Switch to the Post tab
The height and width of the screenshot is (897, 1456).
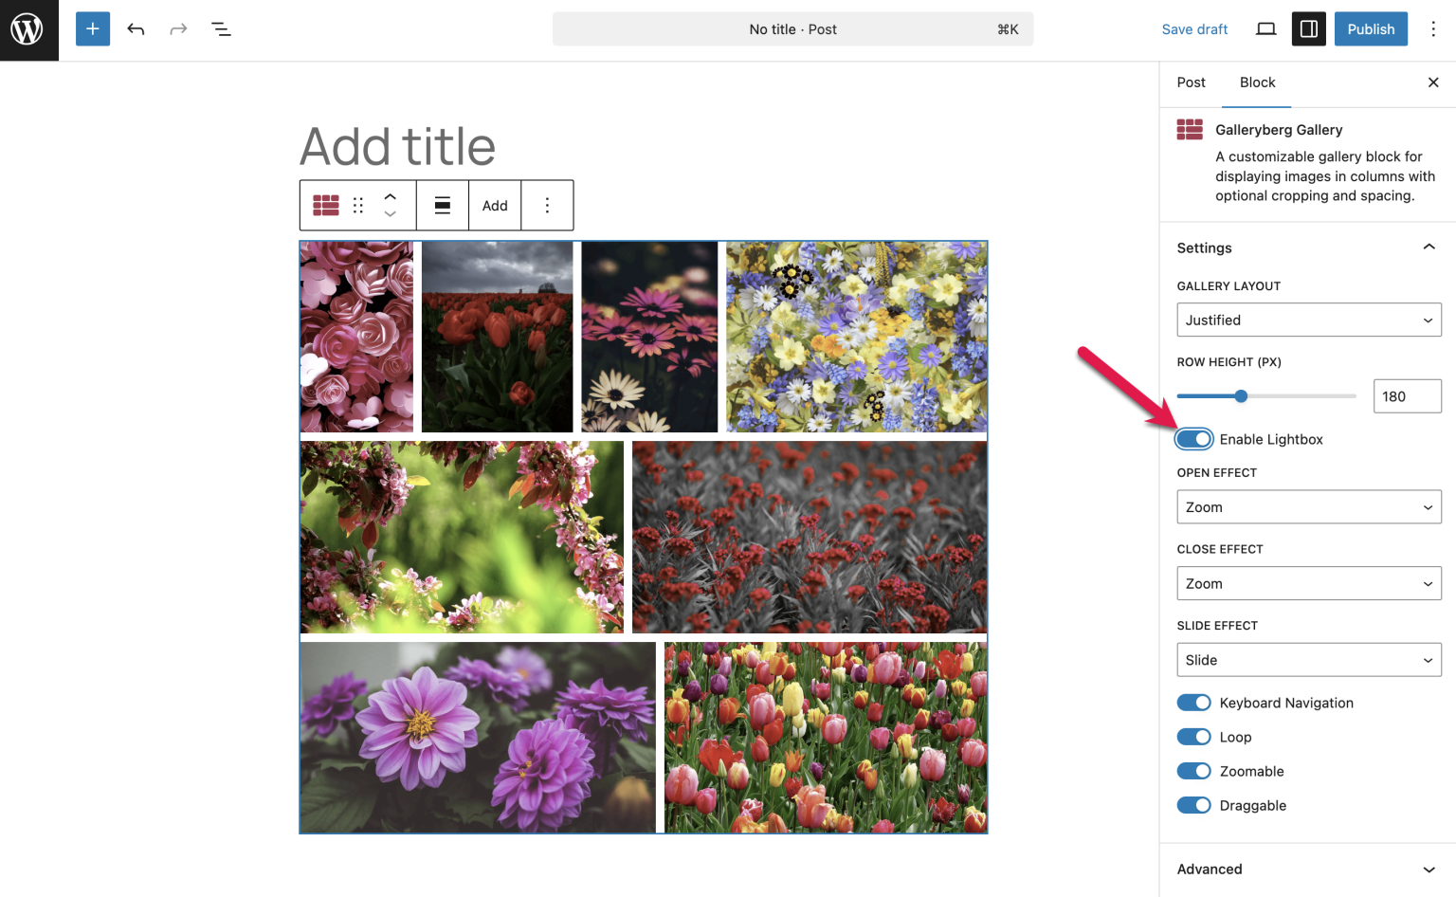tap(1191, 82)
